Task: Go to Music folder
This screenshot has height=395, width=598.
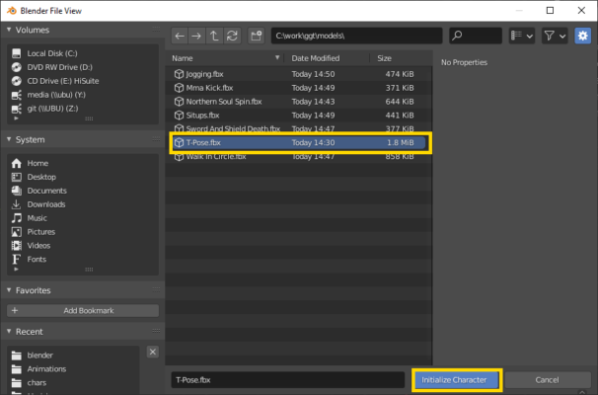Action: tap(83, 218)
